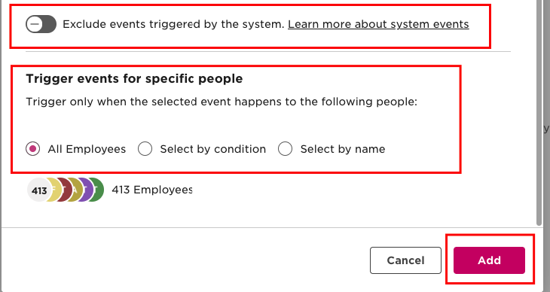Click the 'Trigger events for specific people' heading
The image size is (550, 292).
(x=134, y=78)
